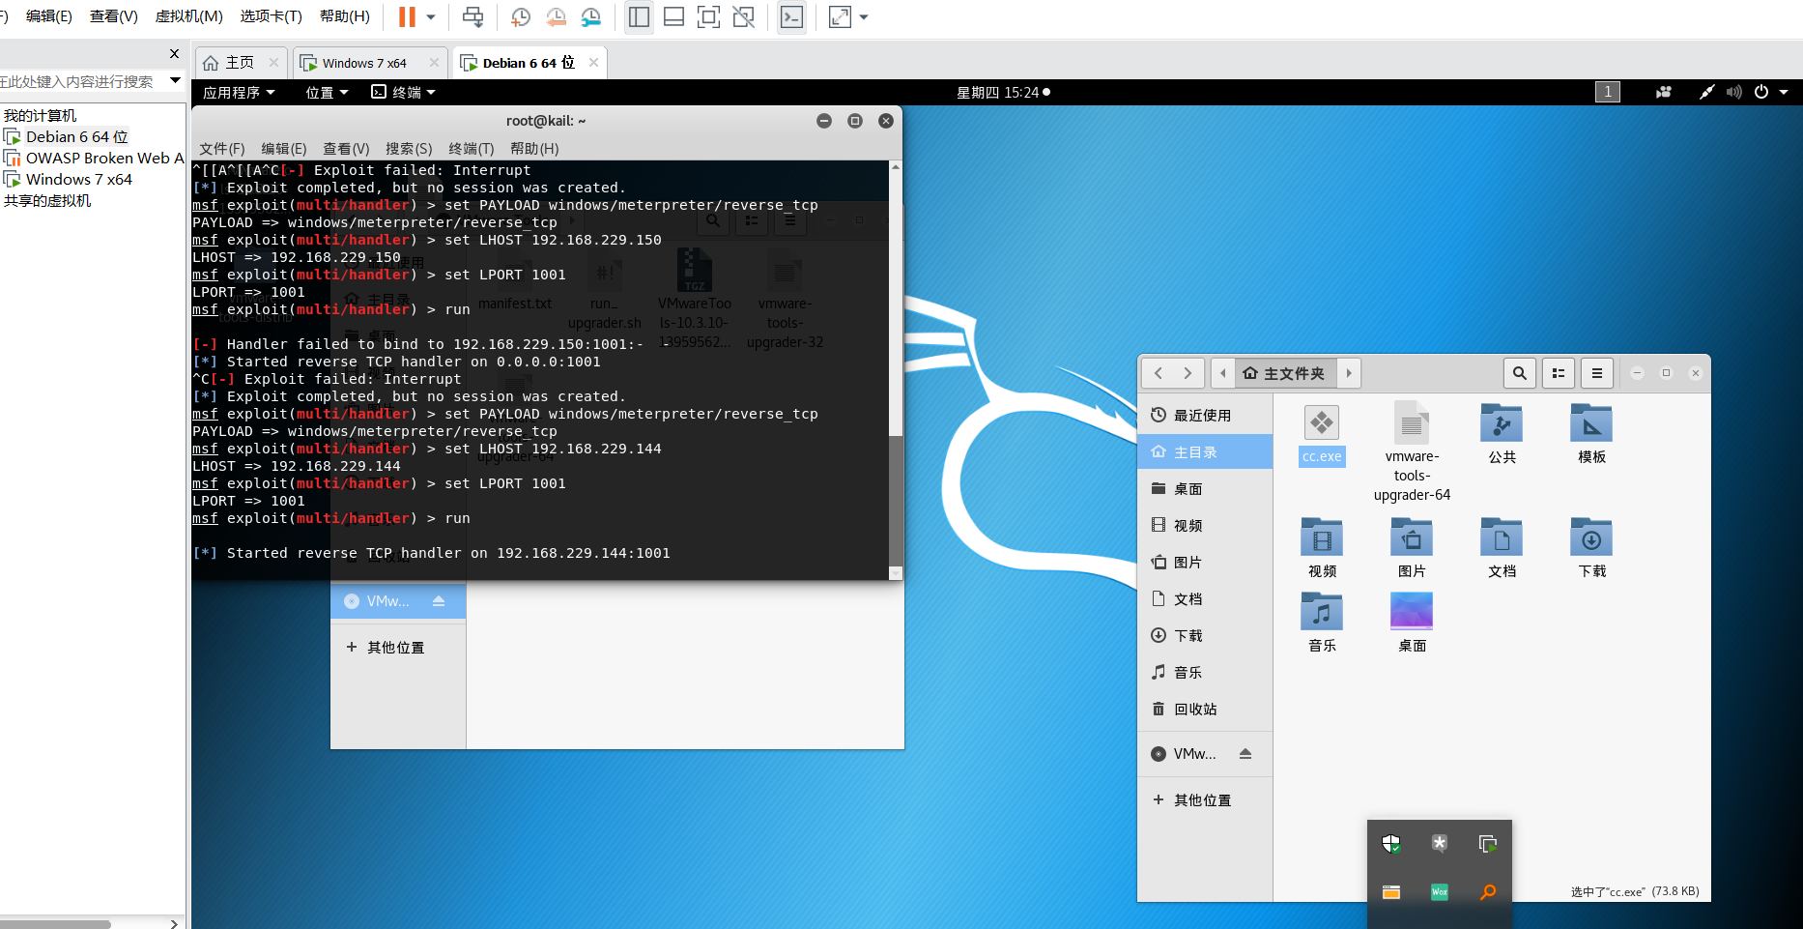Click the stretch guest display icon
Screen dimensions: 1803x929
point(841,16)
